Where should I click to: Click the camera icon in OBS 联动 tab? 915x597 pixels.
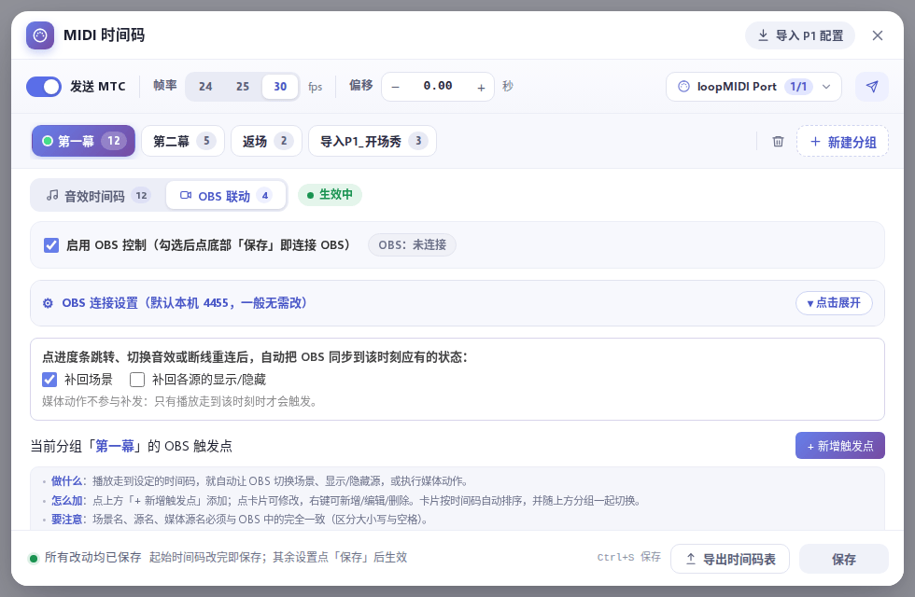pos(186,196)
